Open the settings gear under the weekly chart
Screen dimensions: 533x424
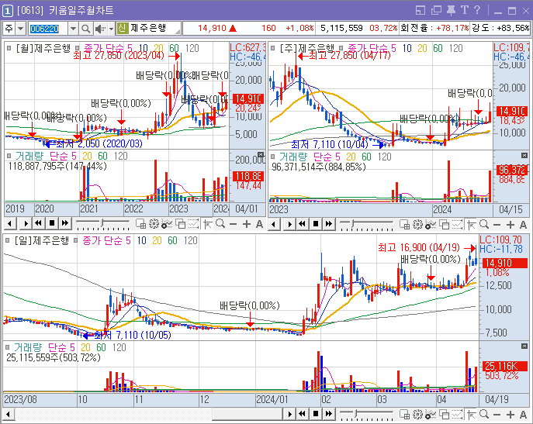click(417, 225)
